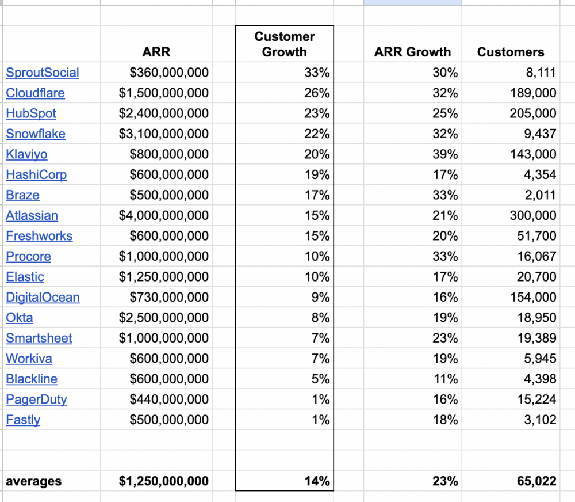Open the Smartsheet link
This screenshot has height=502, width=575.
pyautogui.click(x=39, y=338)
